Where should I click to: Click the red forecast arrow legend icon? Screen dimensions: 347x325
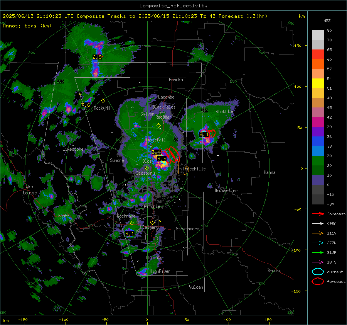(x=318, y=214)
